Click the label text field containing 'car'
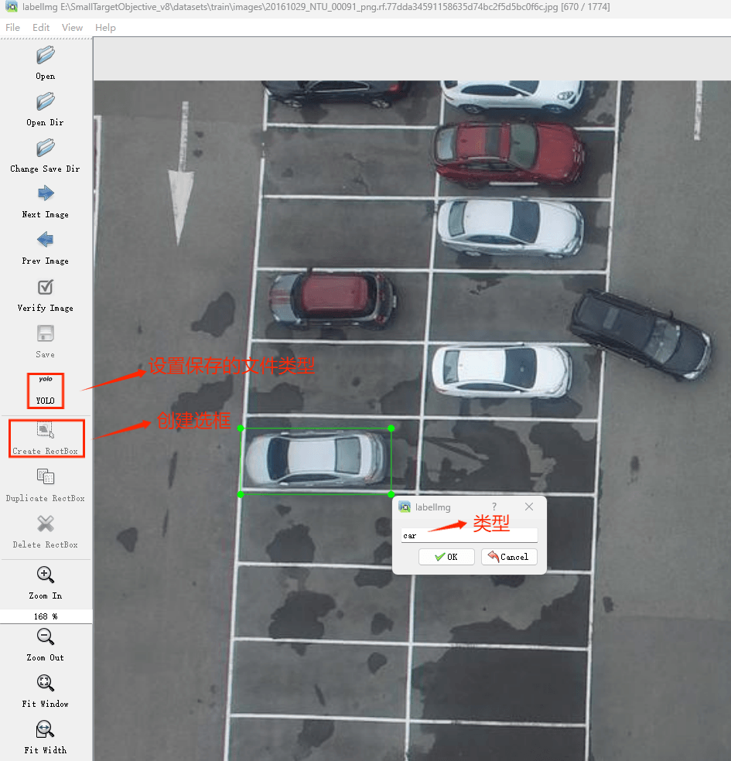 click(469, 535)
